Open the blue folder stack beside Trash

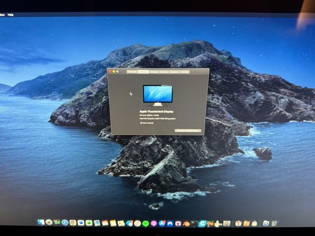tap(266, 223)
